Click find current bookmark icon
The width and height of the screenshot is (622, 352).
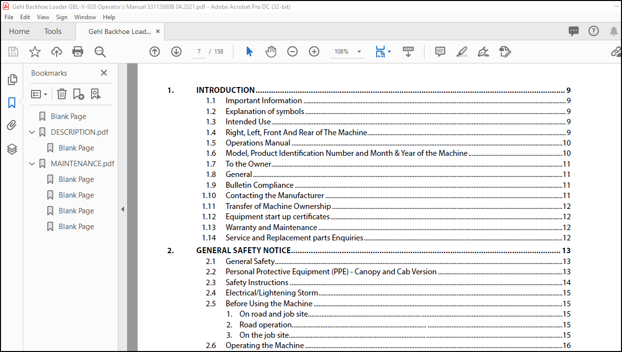click(96, 94)
